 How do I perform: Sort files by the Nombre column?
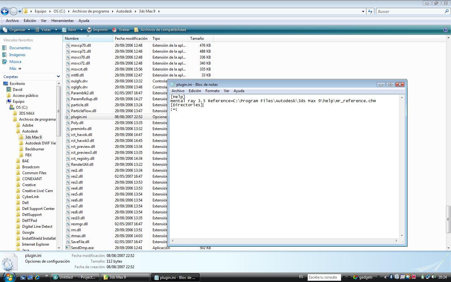tap(88, 39)
